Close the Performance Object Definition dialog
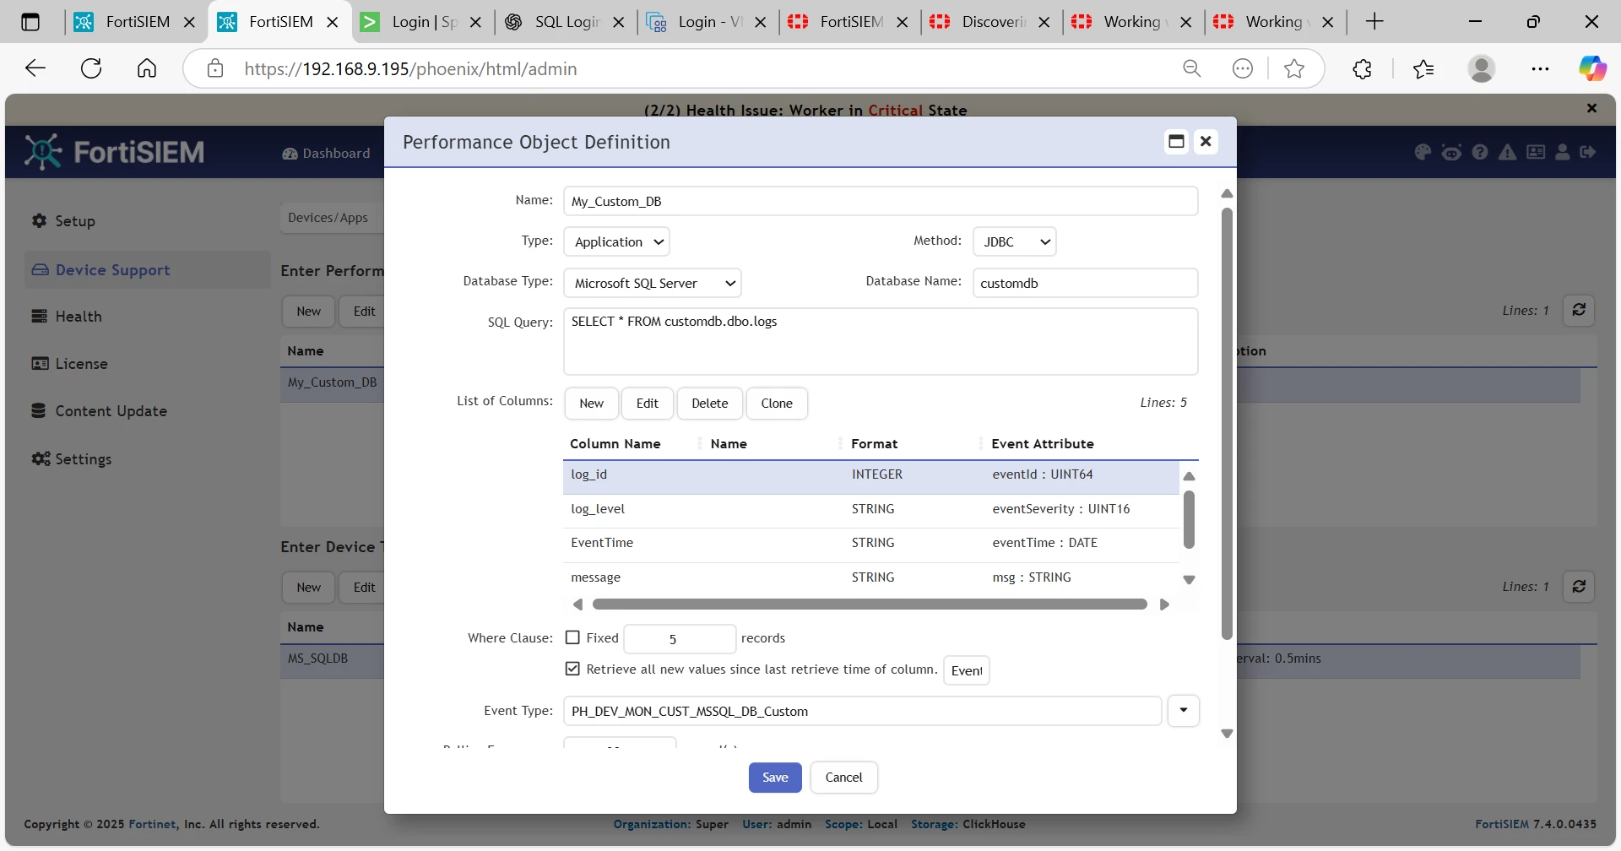This screenshot has width=1621, height=851. click(1206, 141)
